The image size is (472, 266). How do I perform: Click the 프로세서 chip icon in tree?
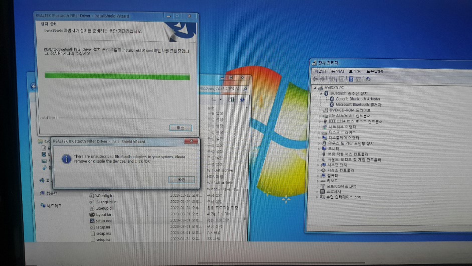tap(323, 192)
